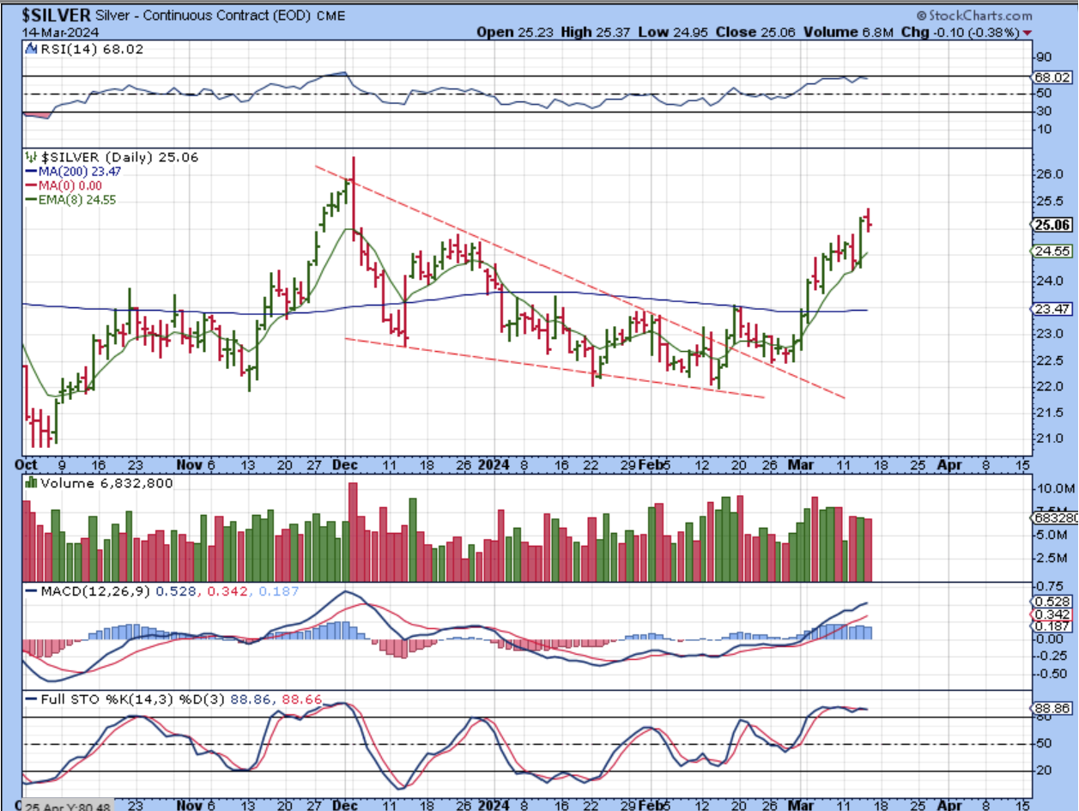Click the candlestick icon beside $SILVER (Daily)
This screenshot has height=811, width=1079.
click(x=32, y=157)
